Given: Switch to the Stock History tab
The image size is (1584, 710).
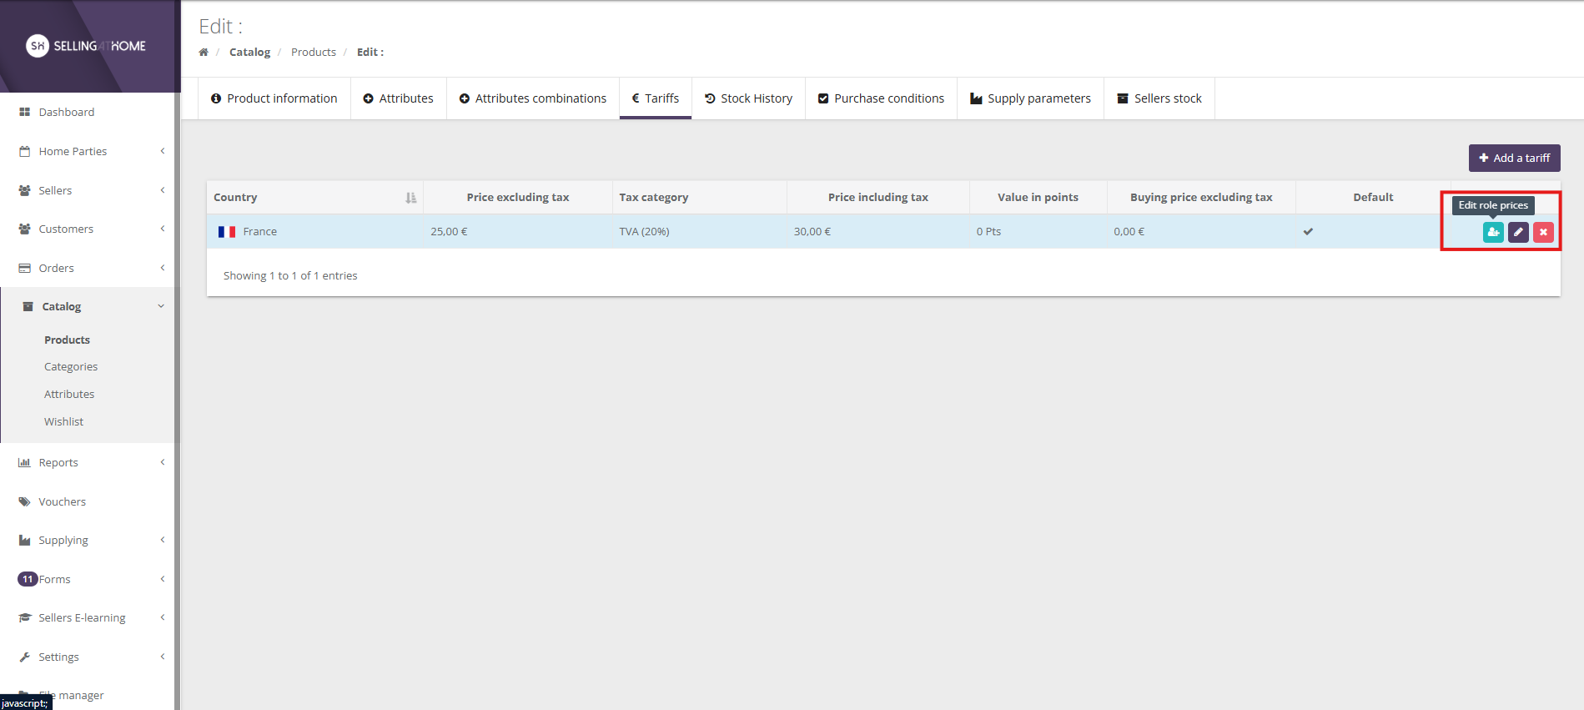Looking at the screenshot, I should (748, 98).
